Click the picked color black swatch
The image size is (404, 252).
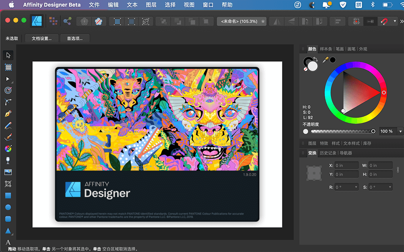(x=332, y=60)
